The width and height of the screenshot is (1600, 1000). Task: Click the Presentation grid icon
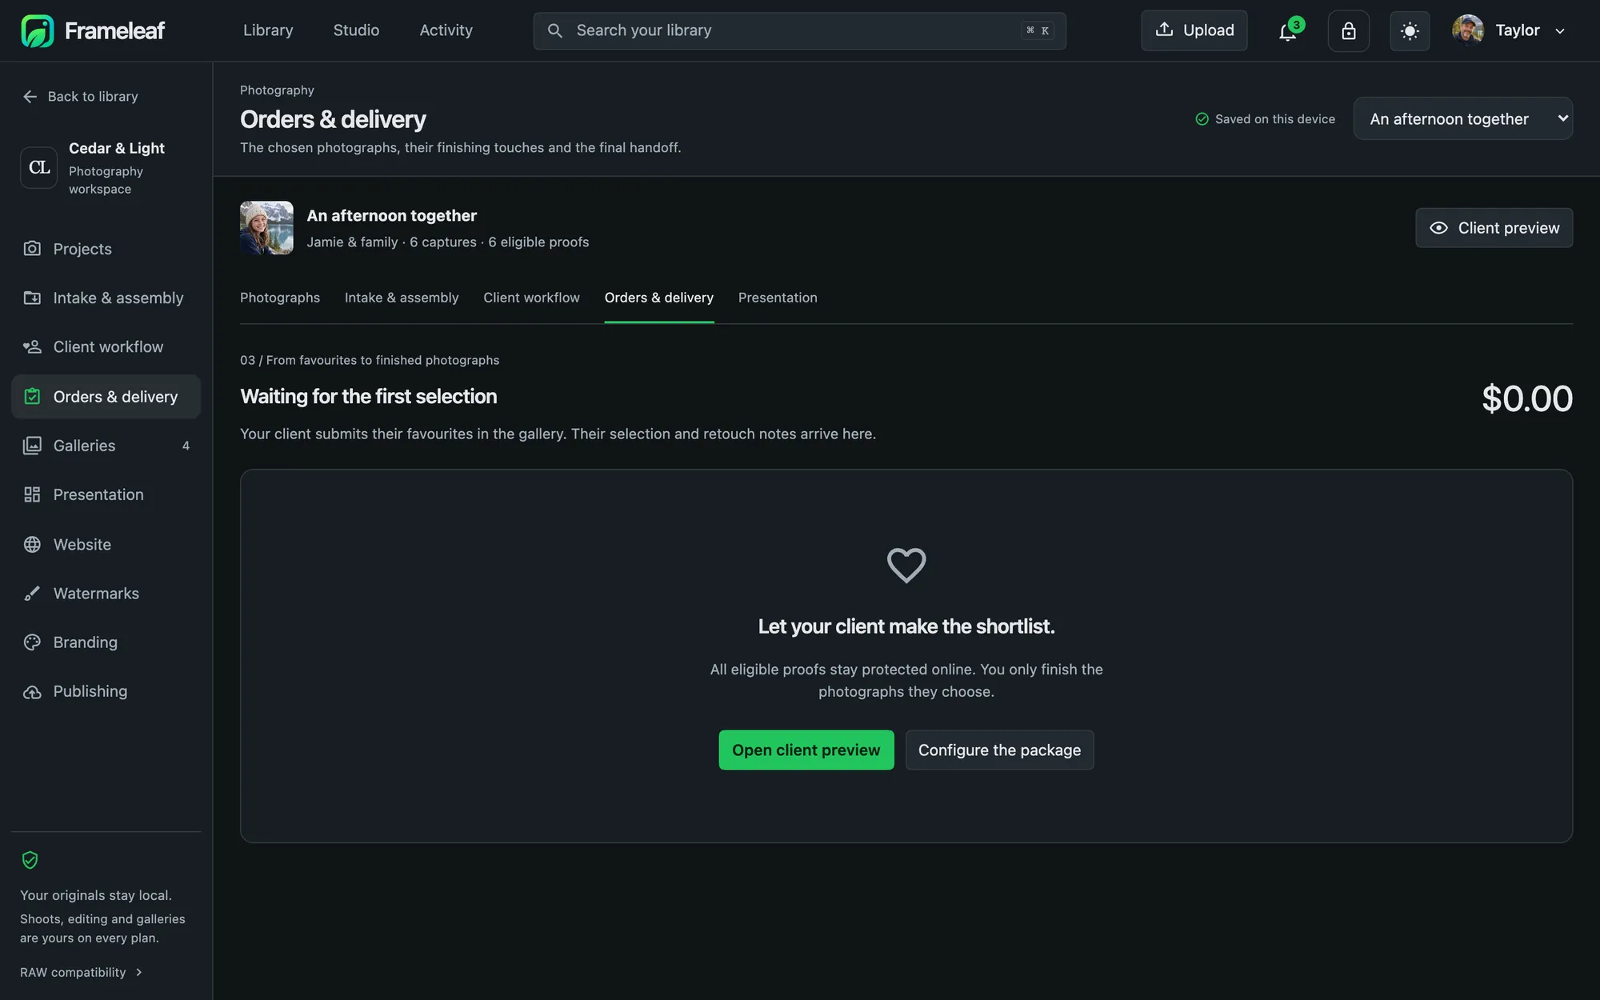(32, 494)
